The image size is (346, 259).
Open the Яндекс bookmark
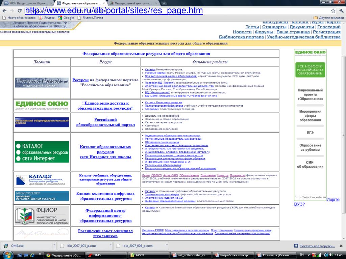pos(47,18)
